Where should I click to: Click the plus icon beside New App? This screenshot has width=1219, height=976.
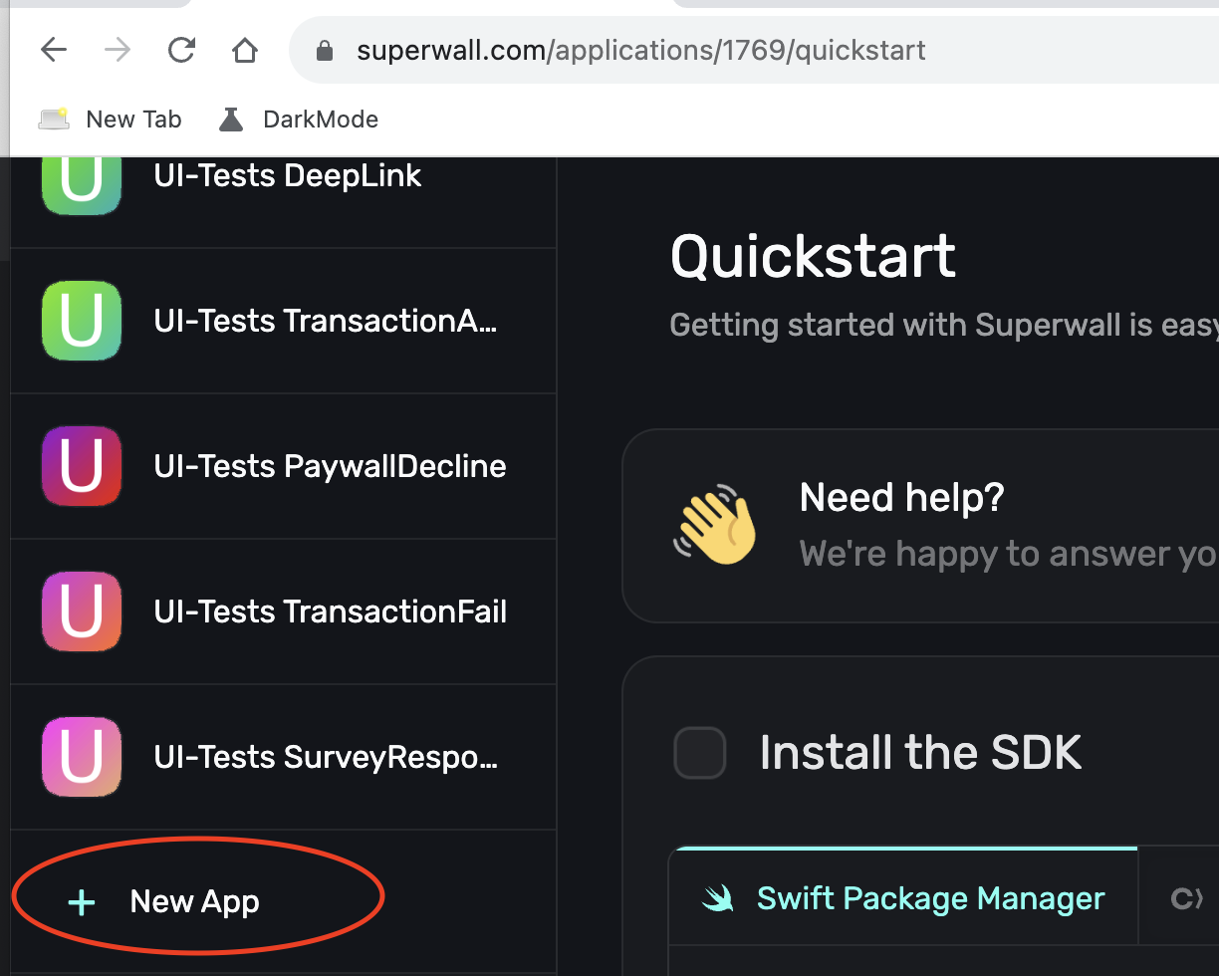81,902
